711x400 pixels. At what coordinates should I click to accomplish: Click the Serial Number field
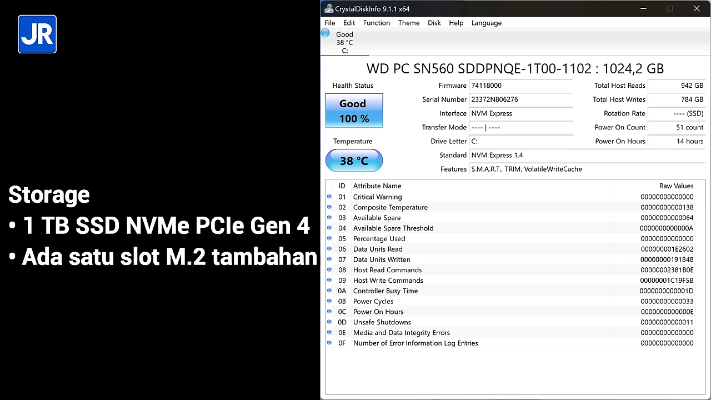pos(521,99)
